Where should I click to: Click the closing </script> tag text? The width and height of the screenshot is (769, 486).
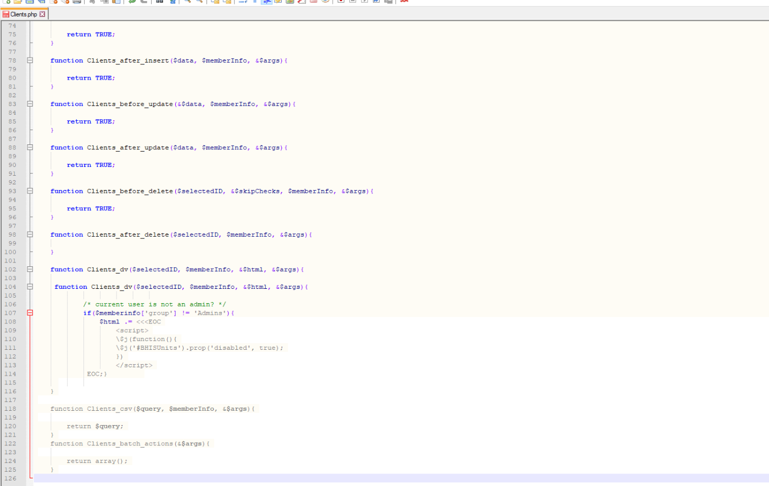(134, 365)
